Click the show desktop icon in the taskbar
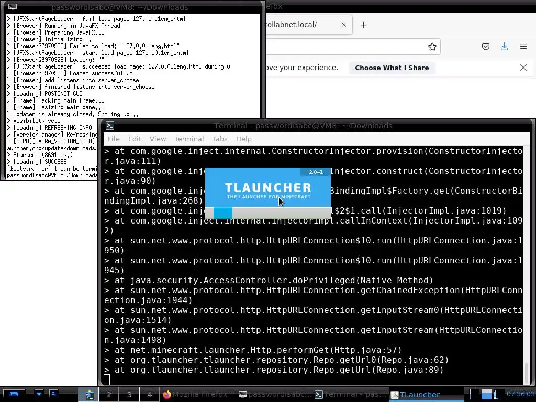The image size is (536, 402). 13,394
